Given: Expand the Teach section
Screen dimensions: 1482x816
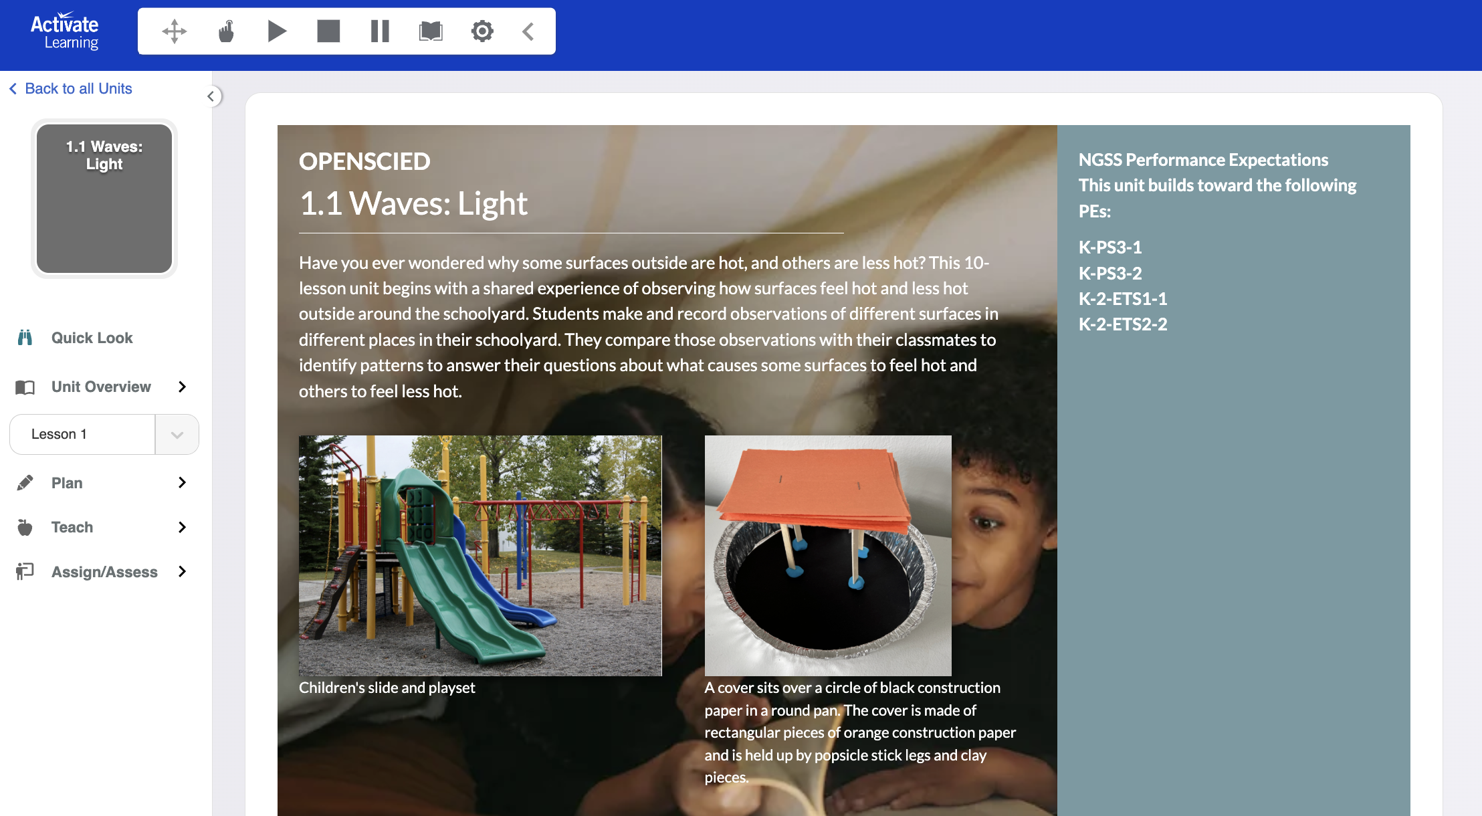Looking at the screenshot, I should click(x=181, y=526).
